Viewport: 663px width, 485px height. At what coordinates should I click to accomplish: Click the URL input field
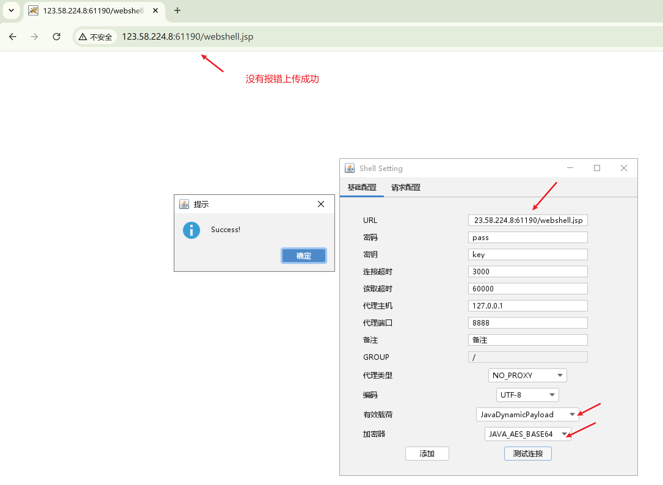pos(528,220)
